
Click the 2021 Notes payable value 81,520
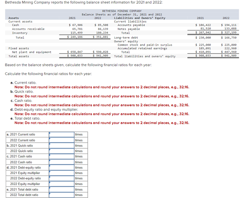click(206, 29)
